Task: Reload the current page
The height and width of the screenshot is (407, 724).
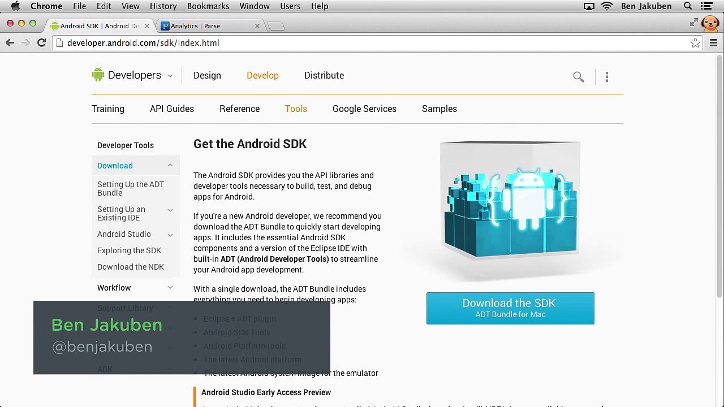Action: tap(41, 43)
